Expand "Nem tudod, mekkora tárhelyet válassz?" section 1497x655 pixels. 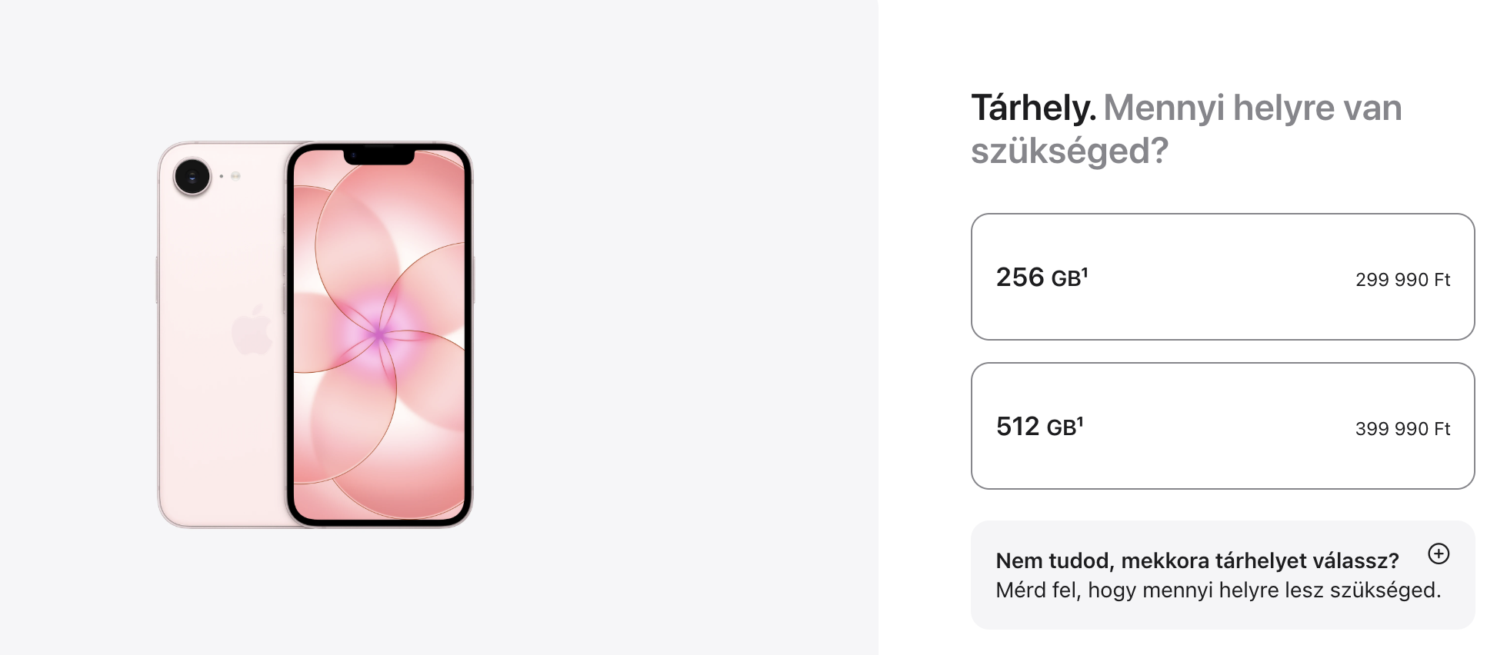[1196, 560]
